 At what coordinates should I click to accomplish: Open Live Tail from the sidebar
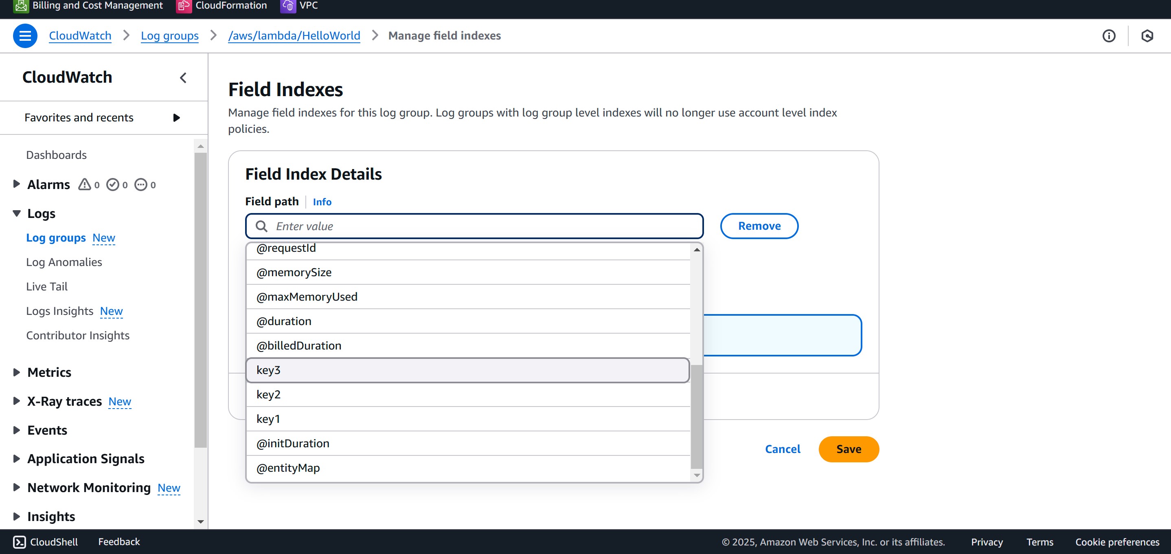[x=47, y=286]
